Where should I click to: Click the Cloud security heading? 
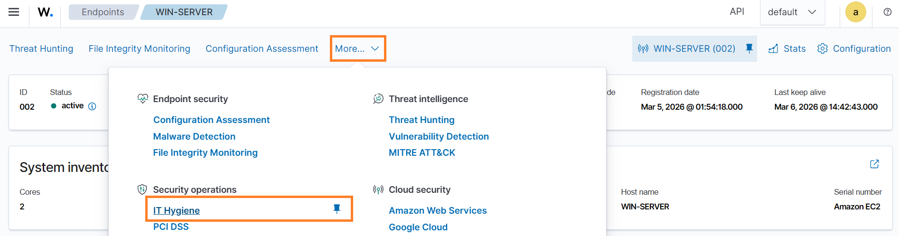[x=420, y=189]
